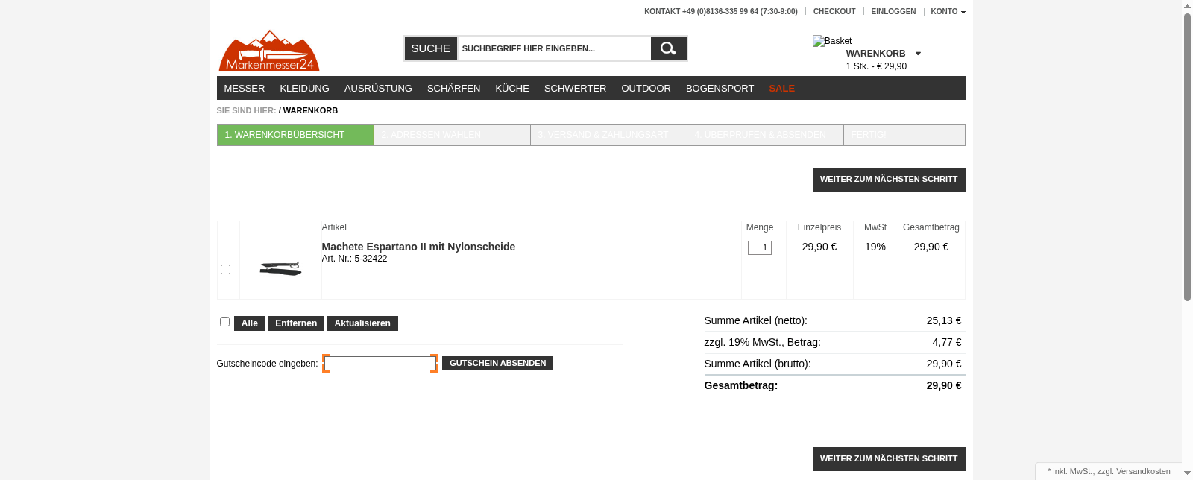1193x480 pixels.
Task: Click the Gutschein absenden button
Action: tap(497, 363)
